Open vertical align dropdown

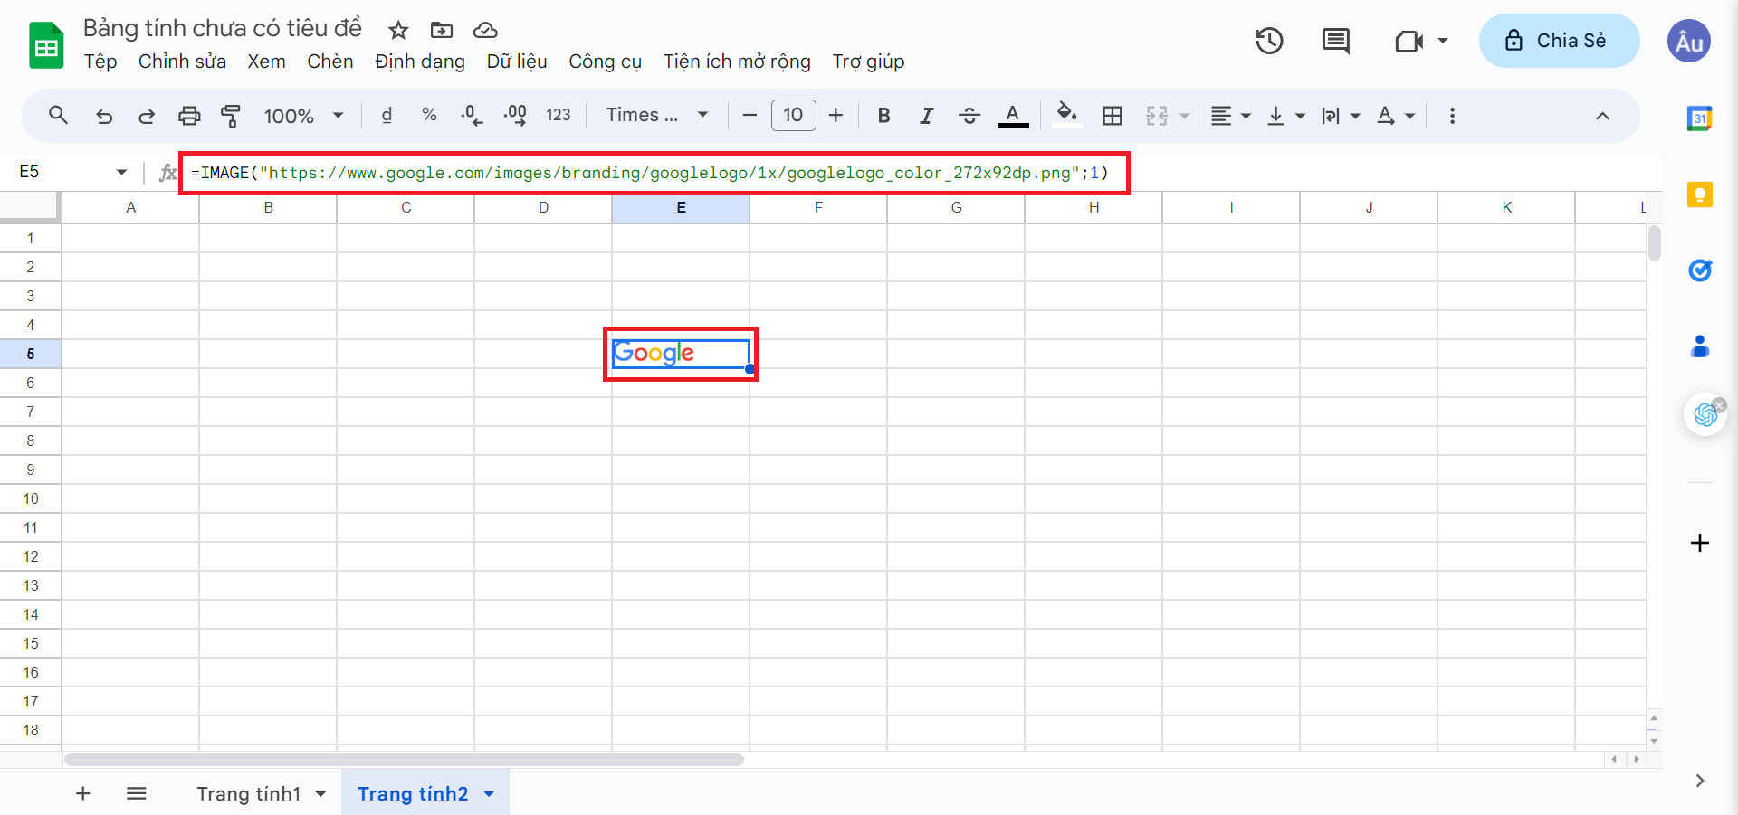(x=1285, y=115)
